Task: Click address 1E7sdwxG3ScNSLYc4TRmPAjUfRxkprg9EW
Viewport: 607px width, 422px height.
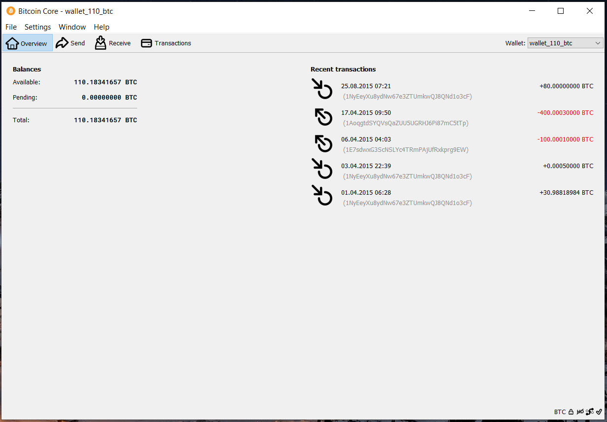Action: (x=406, y=150)
